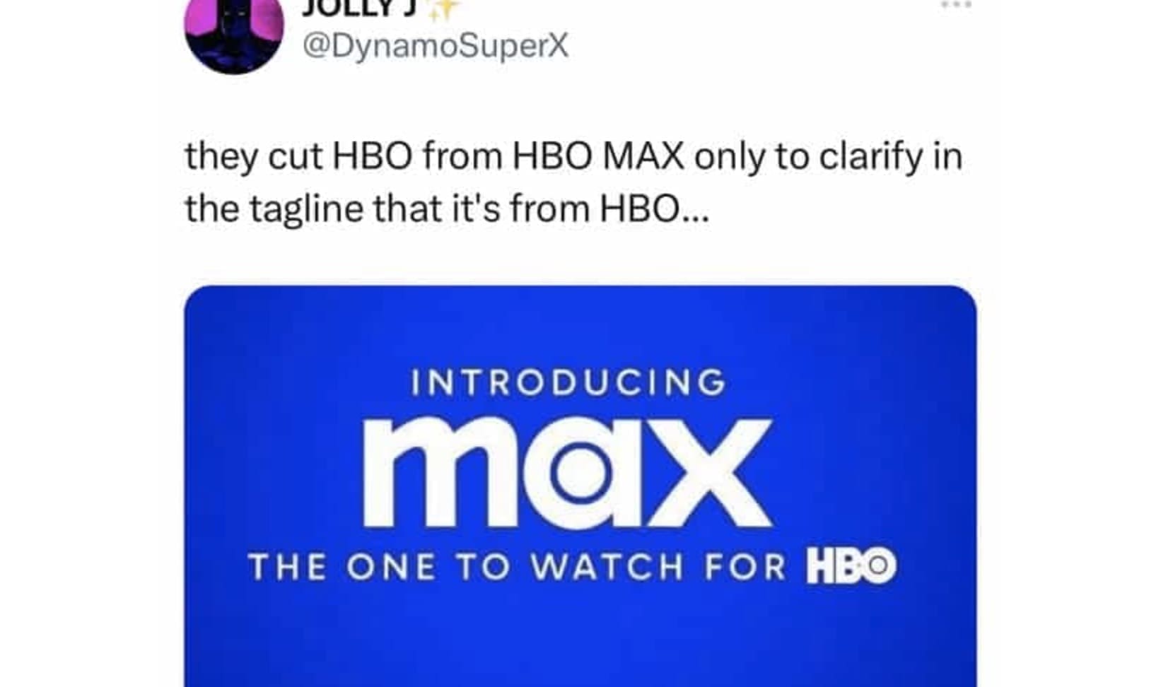
Task: Click the sparkle emoji beside JOLLY J
Action: pyautogui.click(x=444, y=8)
